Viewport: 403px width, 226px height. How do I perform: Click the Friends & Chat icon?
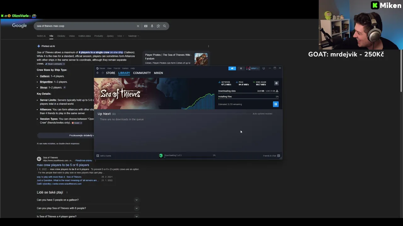tap(279, 156)
